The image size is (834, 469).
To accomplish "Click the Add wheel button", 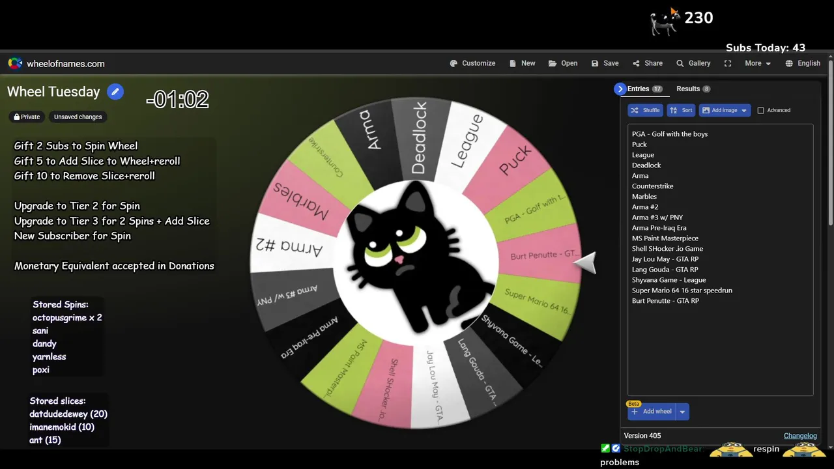I will click(x=651, y=412).
